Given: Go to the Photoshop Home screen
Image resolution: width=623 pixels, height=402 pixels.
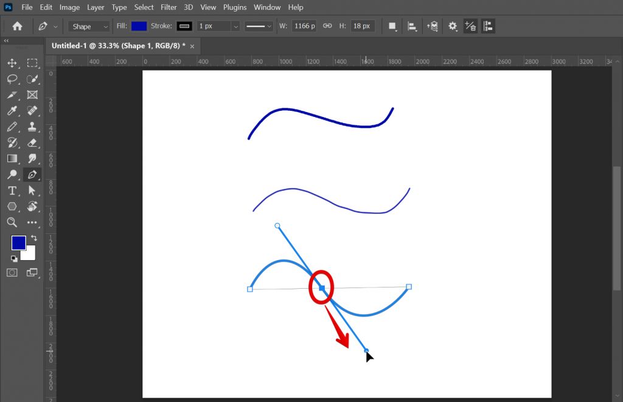Looking at the screenshot, I should click(x=16, y=26).
